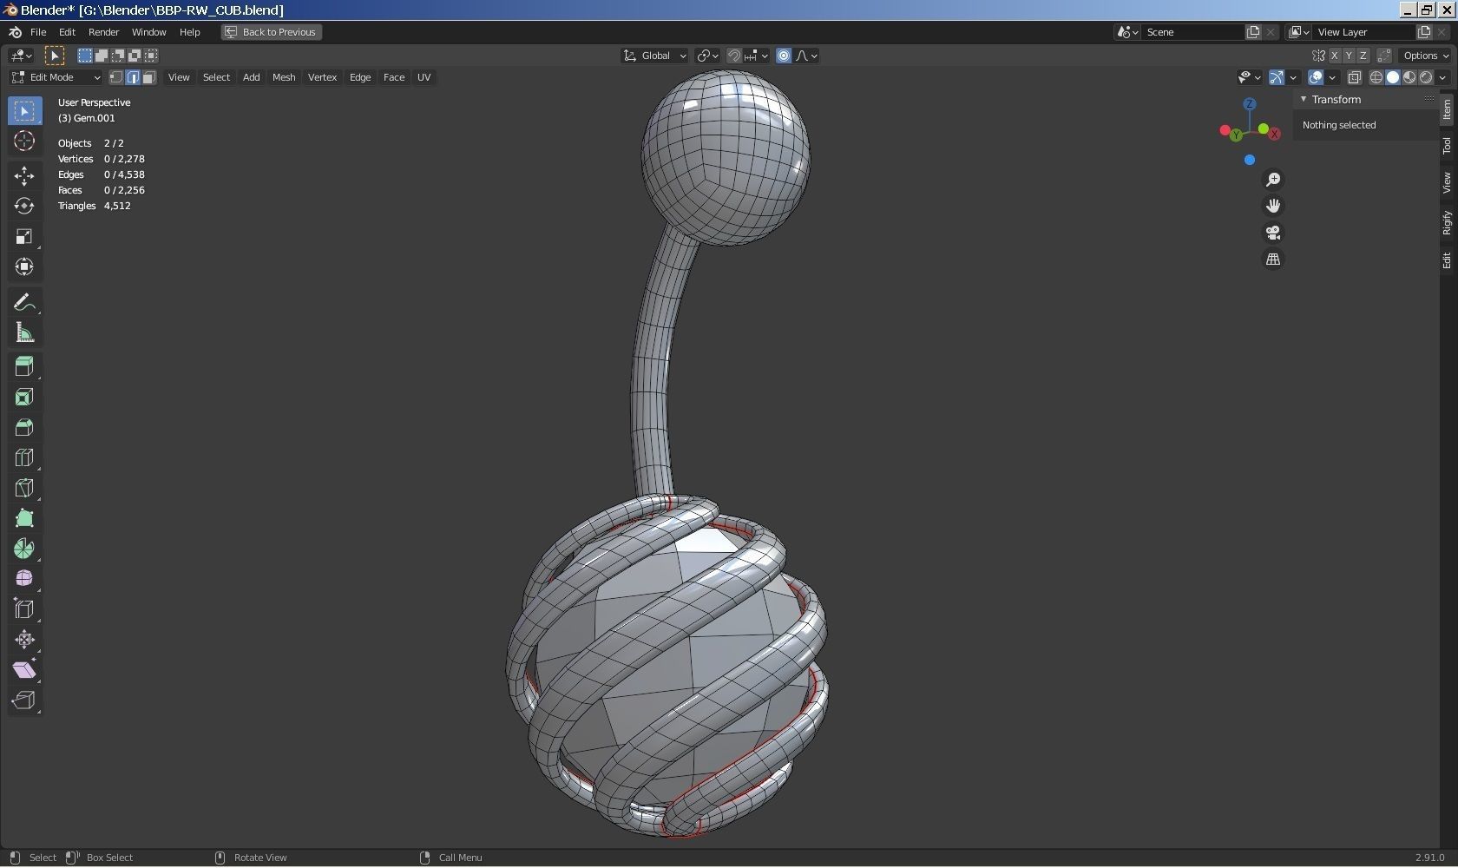Enable edge select mode
This screenshot has width=1458, height=868.
click(133, 77)
